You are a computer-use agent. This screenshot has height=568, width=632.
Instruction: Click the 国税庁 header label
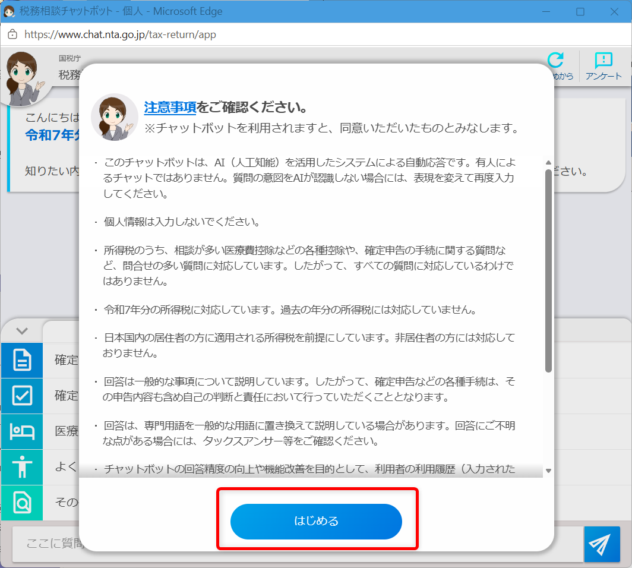(x=69, y=58)
